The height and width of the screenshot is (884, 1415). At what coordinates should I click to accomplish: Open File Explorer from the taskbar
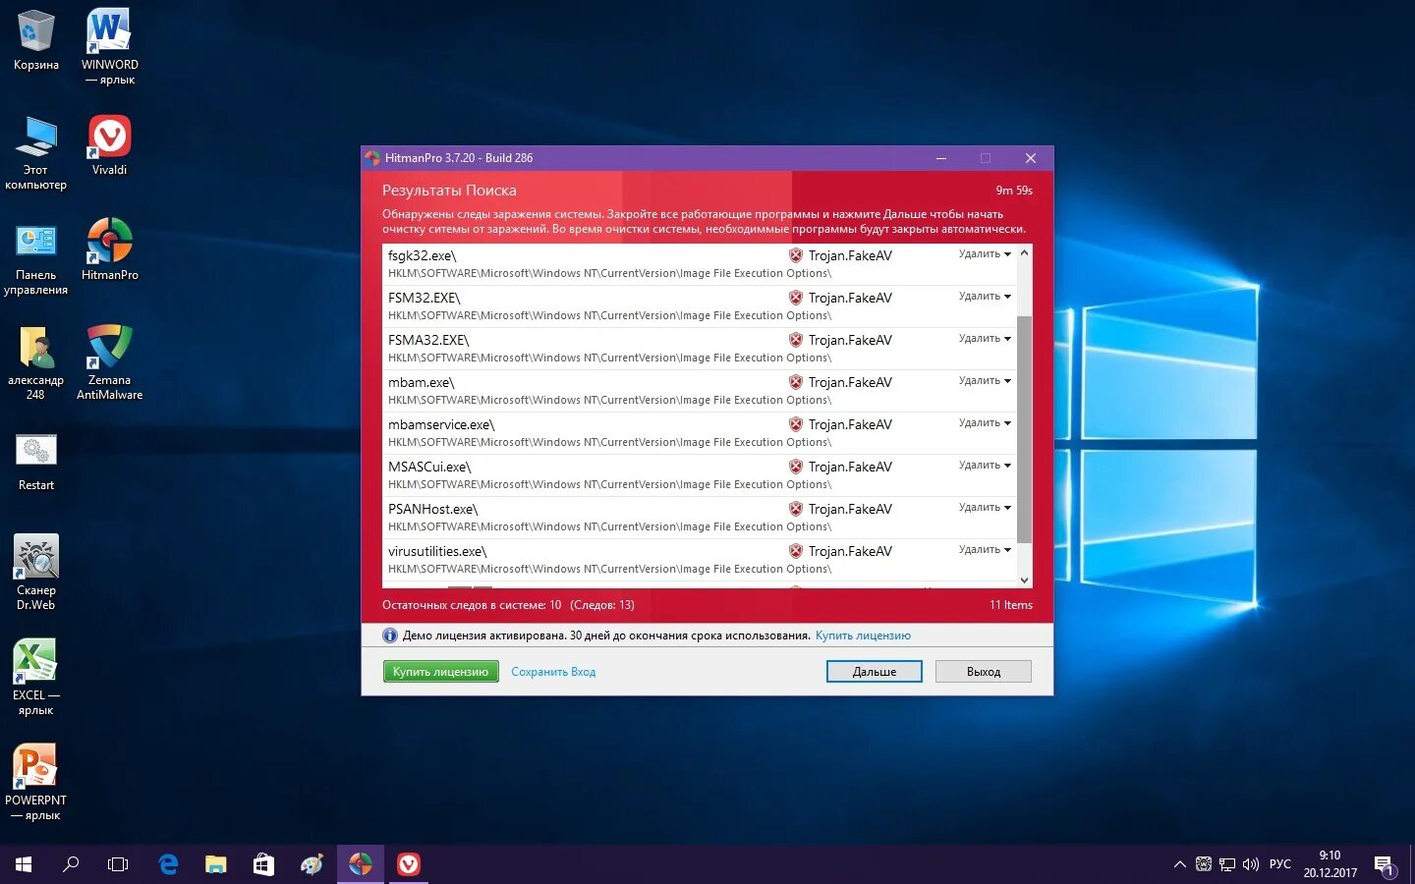(x=215, y=864)
